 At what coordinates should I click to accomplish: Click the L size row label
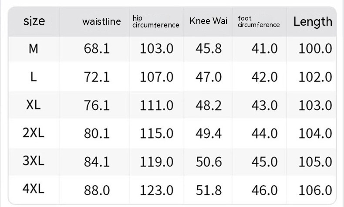pos(34,77)
